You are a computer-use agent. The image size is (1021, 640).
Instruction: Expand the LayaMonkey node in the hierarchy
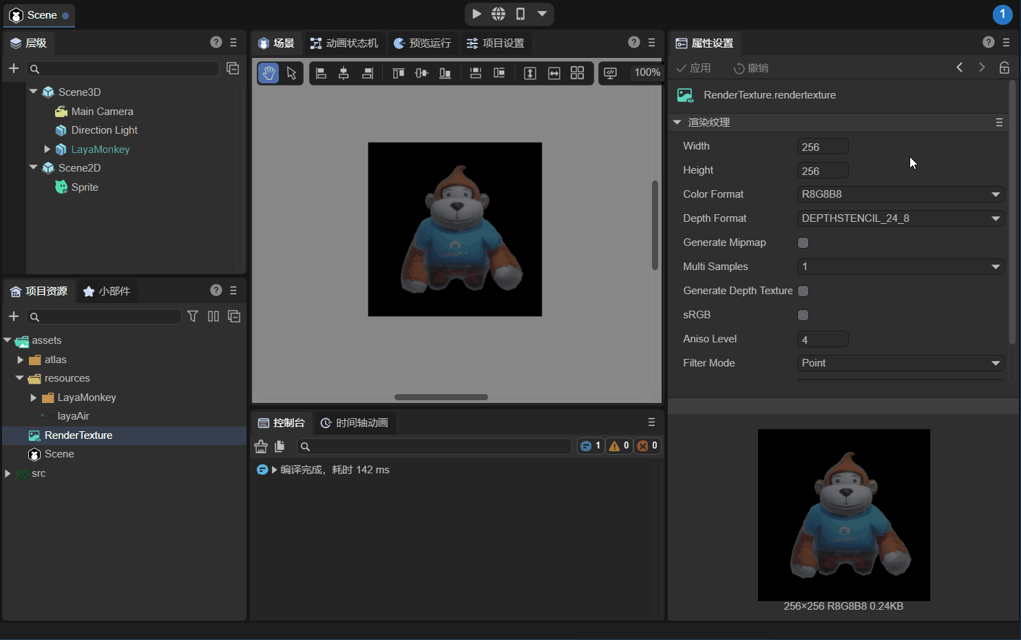pos(47,149)
